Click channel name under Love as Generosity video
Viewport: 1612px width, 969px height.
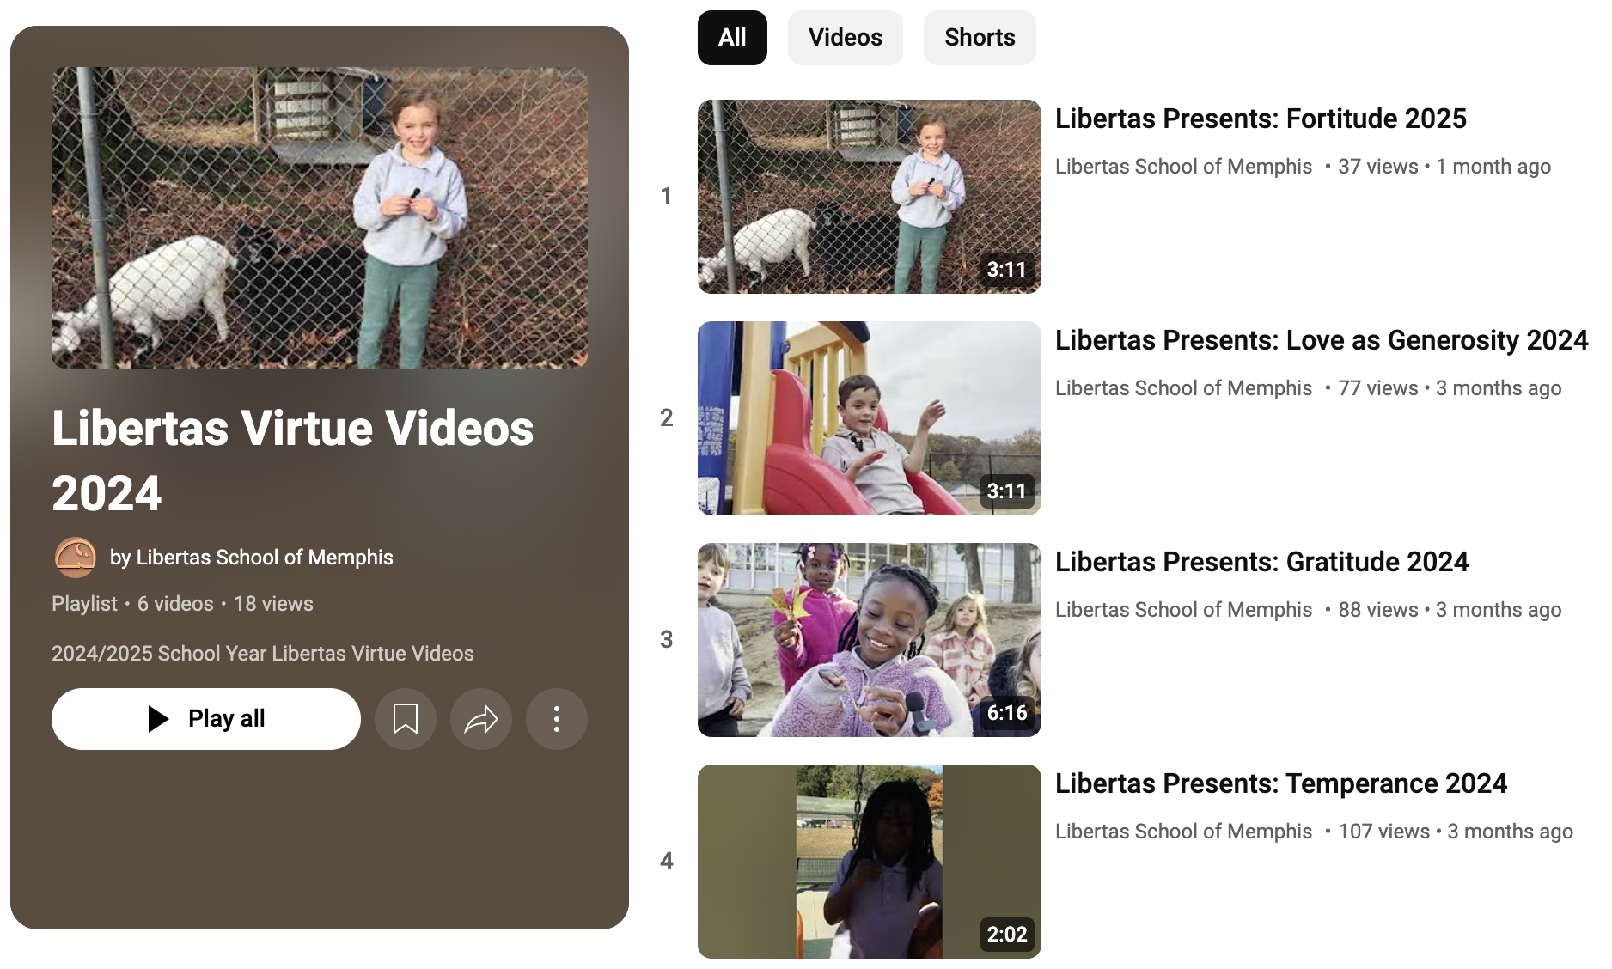click(1183, 388)
